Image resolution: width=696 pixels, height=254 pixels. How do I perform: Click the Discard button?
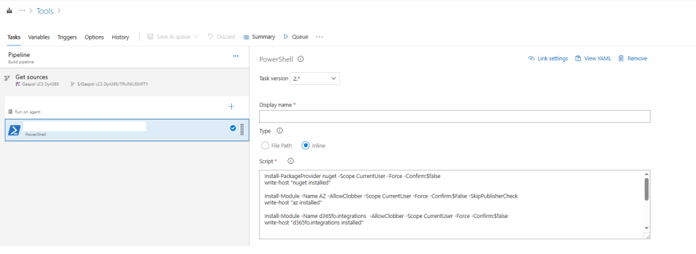point(222,37)
